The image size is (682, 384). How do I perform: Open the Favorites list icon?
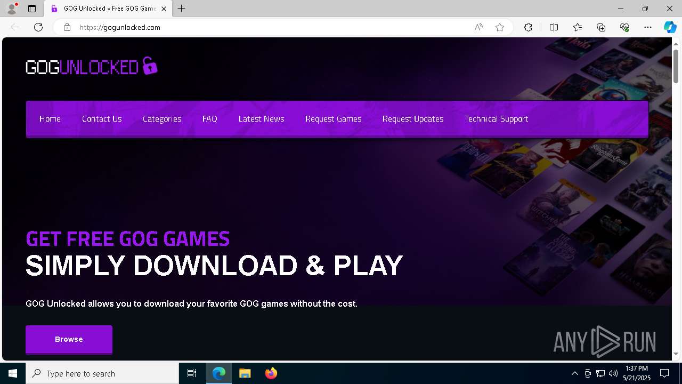pyautogui.click(x=578, y=27)
